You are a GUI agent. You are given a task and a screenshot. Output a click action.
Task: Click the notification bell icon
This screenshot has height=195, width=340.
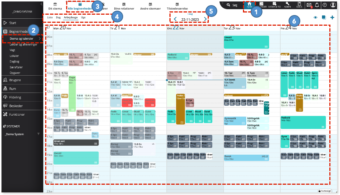click(x=317, y=5)
